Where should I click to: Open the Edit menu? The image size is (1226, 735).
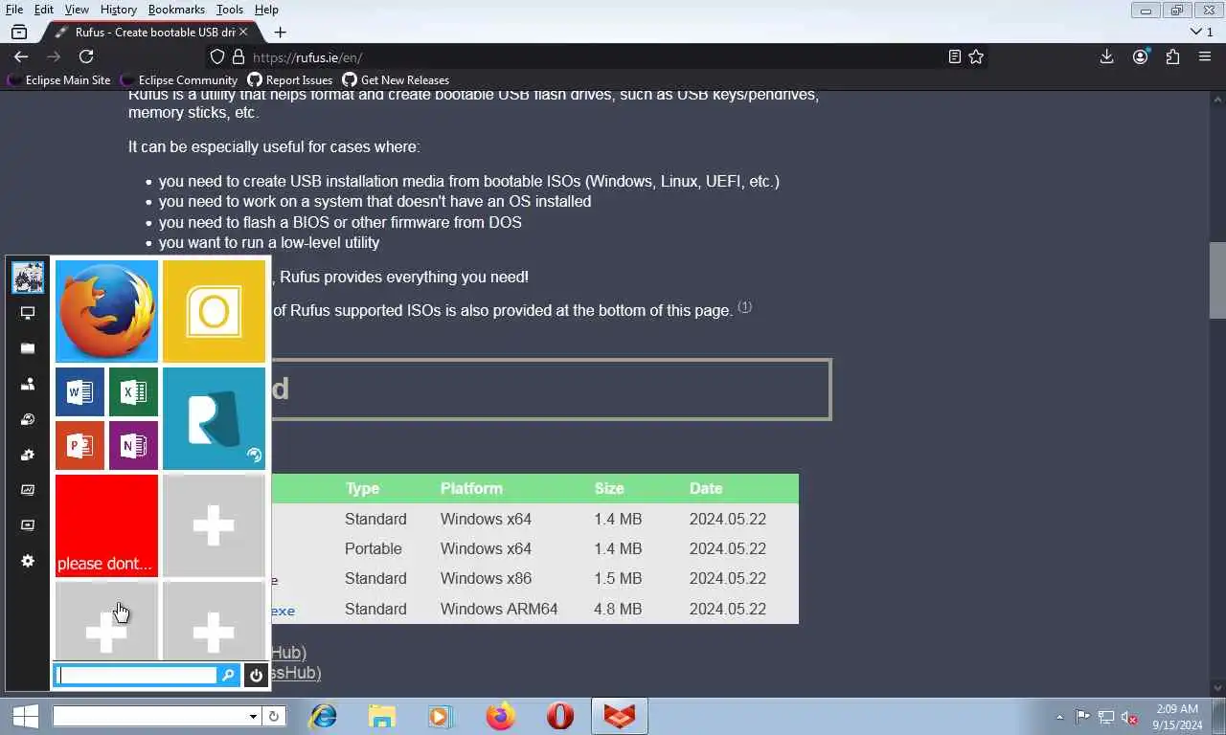(44, 10)
